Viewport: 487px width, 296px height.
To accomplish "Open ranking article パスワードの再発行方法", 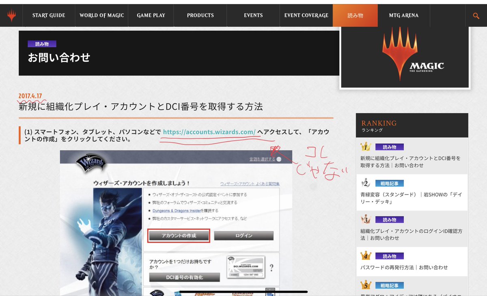I will [x=404, y=268].
